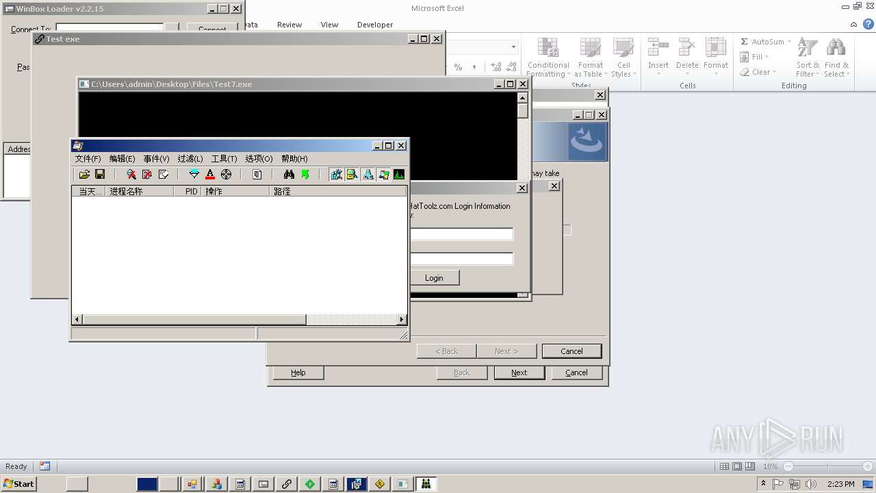
Task: Switch to the Page Layout view icon in the status bar
Action: [737, 466]
